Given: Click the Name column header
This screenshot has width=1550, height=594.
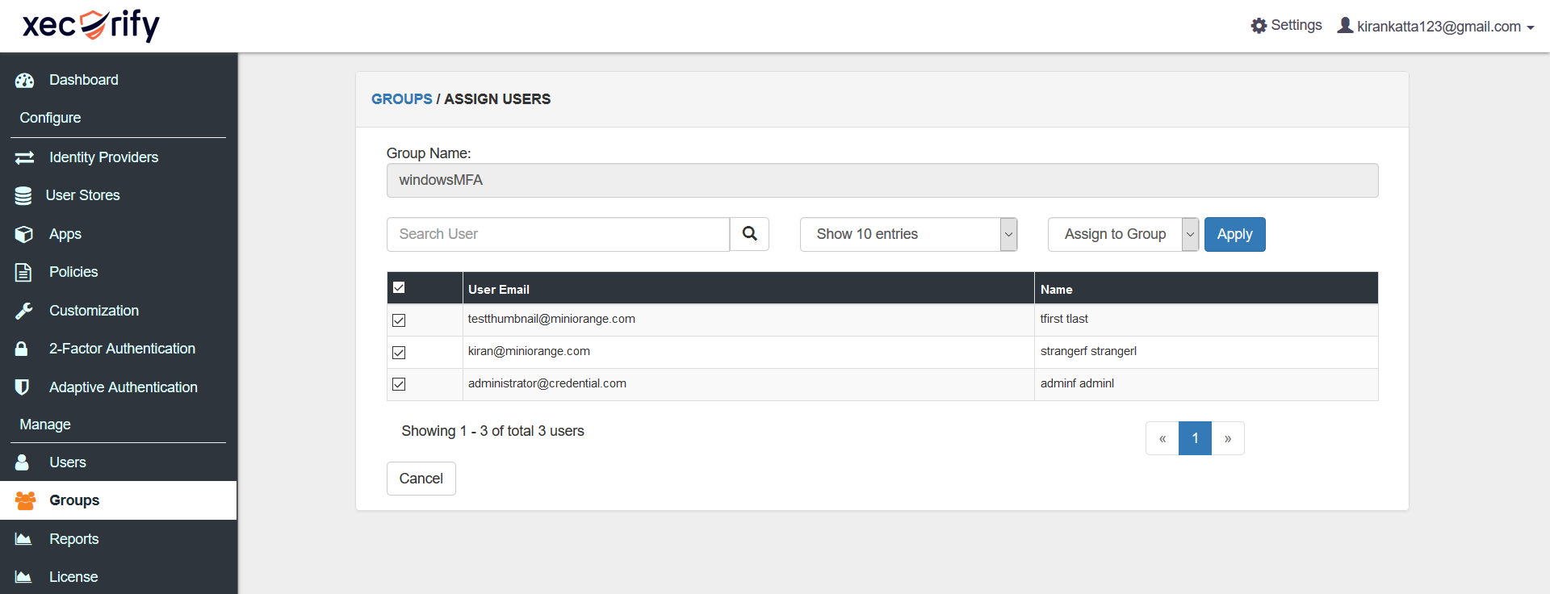Looking at the screenshot, I should coord(1207,289).
